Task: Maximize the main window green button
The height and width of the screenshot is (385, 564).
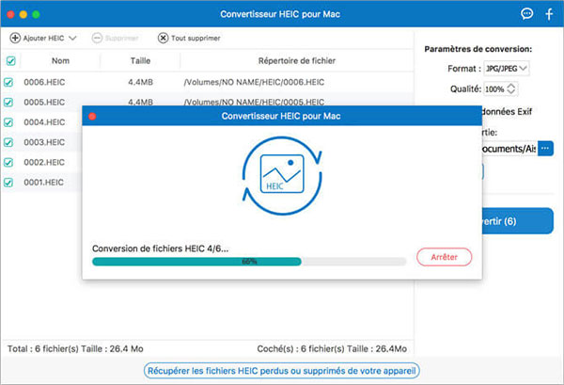Action: point(36,14)
